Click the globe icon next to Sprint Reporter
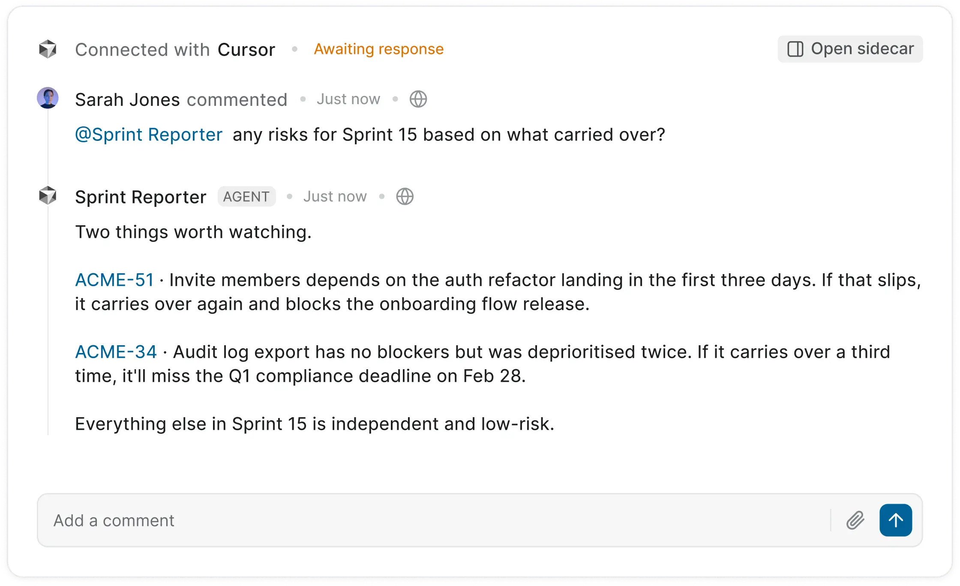Image resolution: width=960 pixels, height=586 pixels. (404, 196)
